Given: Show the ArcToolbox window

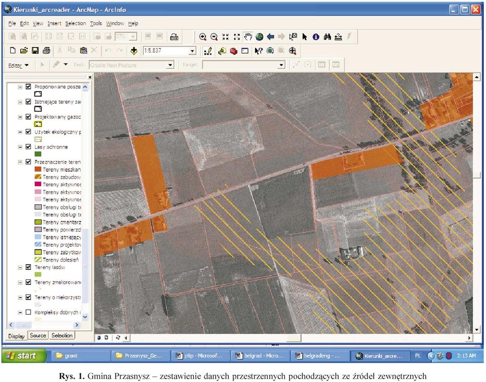Looking at the screenshot, I should click(x=233, y=51).
